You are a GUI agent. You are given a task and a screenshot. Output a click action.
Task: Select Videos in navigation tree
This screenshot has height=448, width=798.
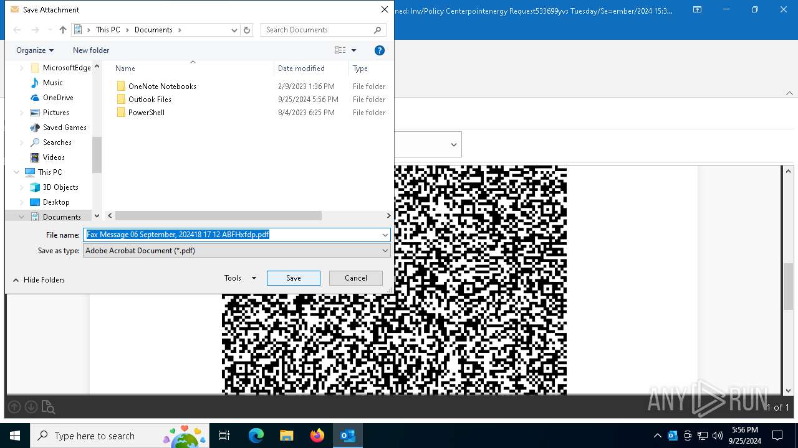pyautogui.click(x=47, y=157)
